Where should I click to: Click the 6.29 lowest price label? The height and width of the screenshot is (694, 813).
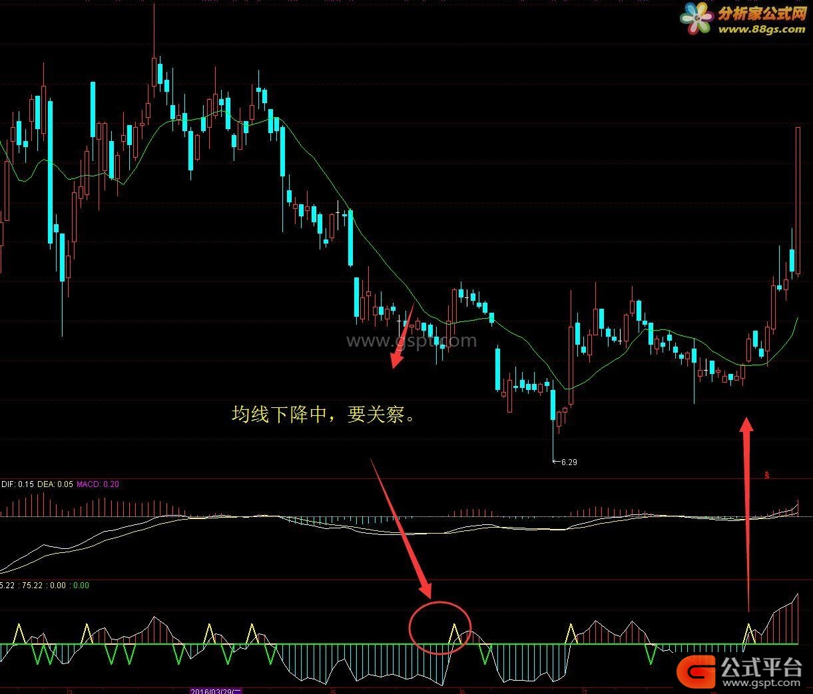[x=569, y=462]
